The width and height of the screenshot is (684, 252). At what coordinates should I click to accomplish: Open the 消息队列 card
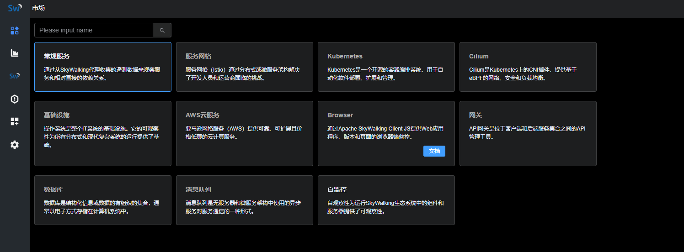click(x=245, y=200)
